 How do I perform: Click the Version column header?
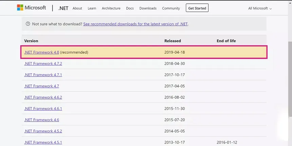point(31,41)
